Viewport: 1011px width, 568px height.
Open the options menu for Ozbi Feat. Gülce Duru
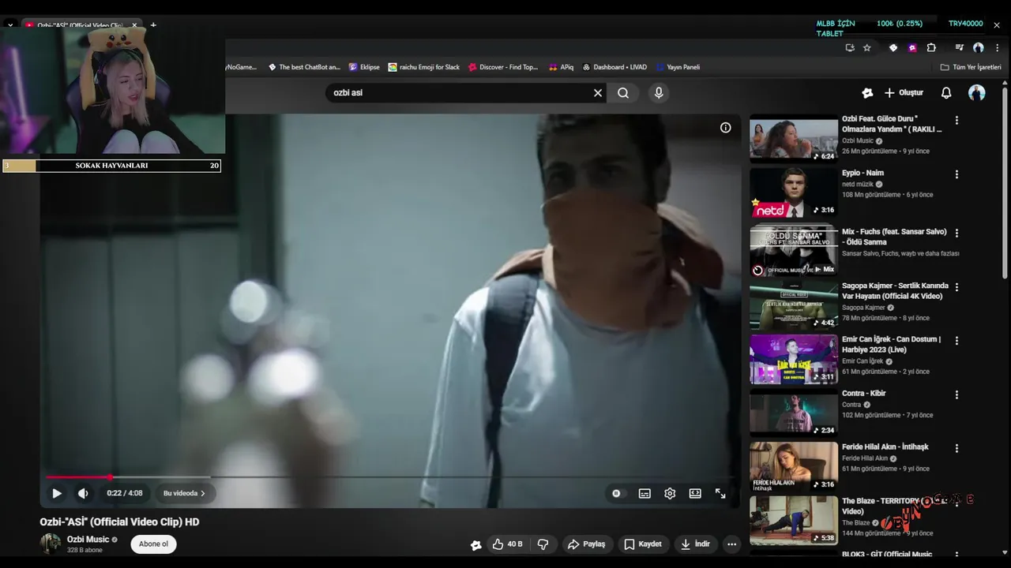(x=957, y=121)
